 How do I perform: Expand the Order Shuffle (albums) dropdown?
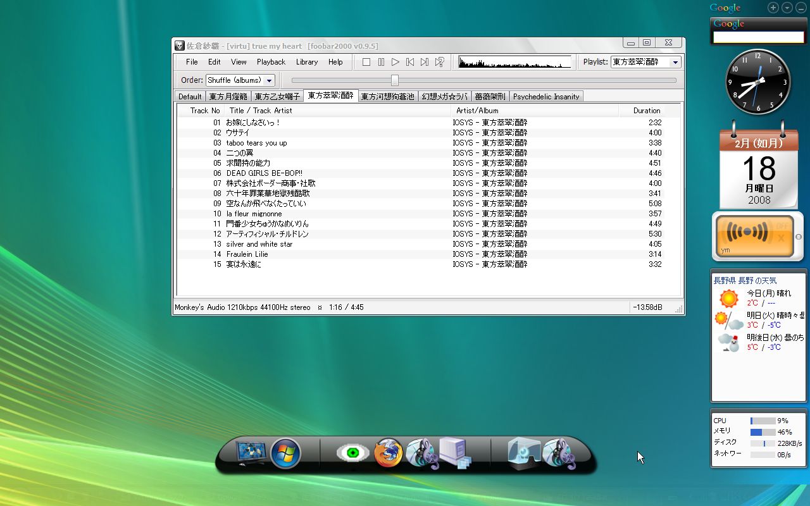tap(270, 80)
